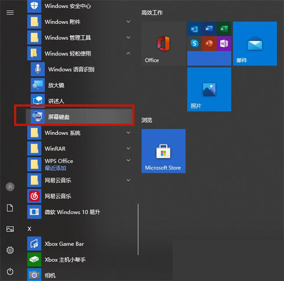Open the Microsoft Store tile
The image size is (284, 281).
pos(163,151)
